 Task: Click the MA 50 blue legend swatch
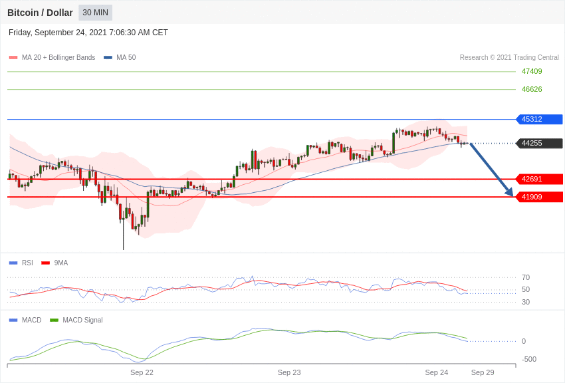(x=108, y=58)
